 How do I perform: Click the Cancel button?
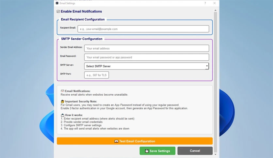195,151
